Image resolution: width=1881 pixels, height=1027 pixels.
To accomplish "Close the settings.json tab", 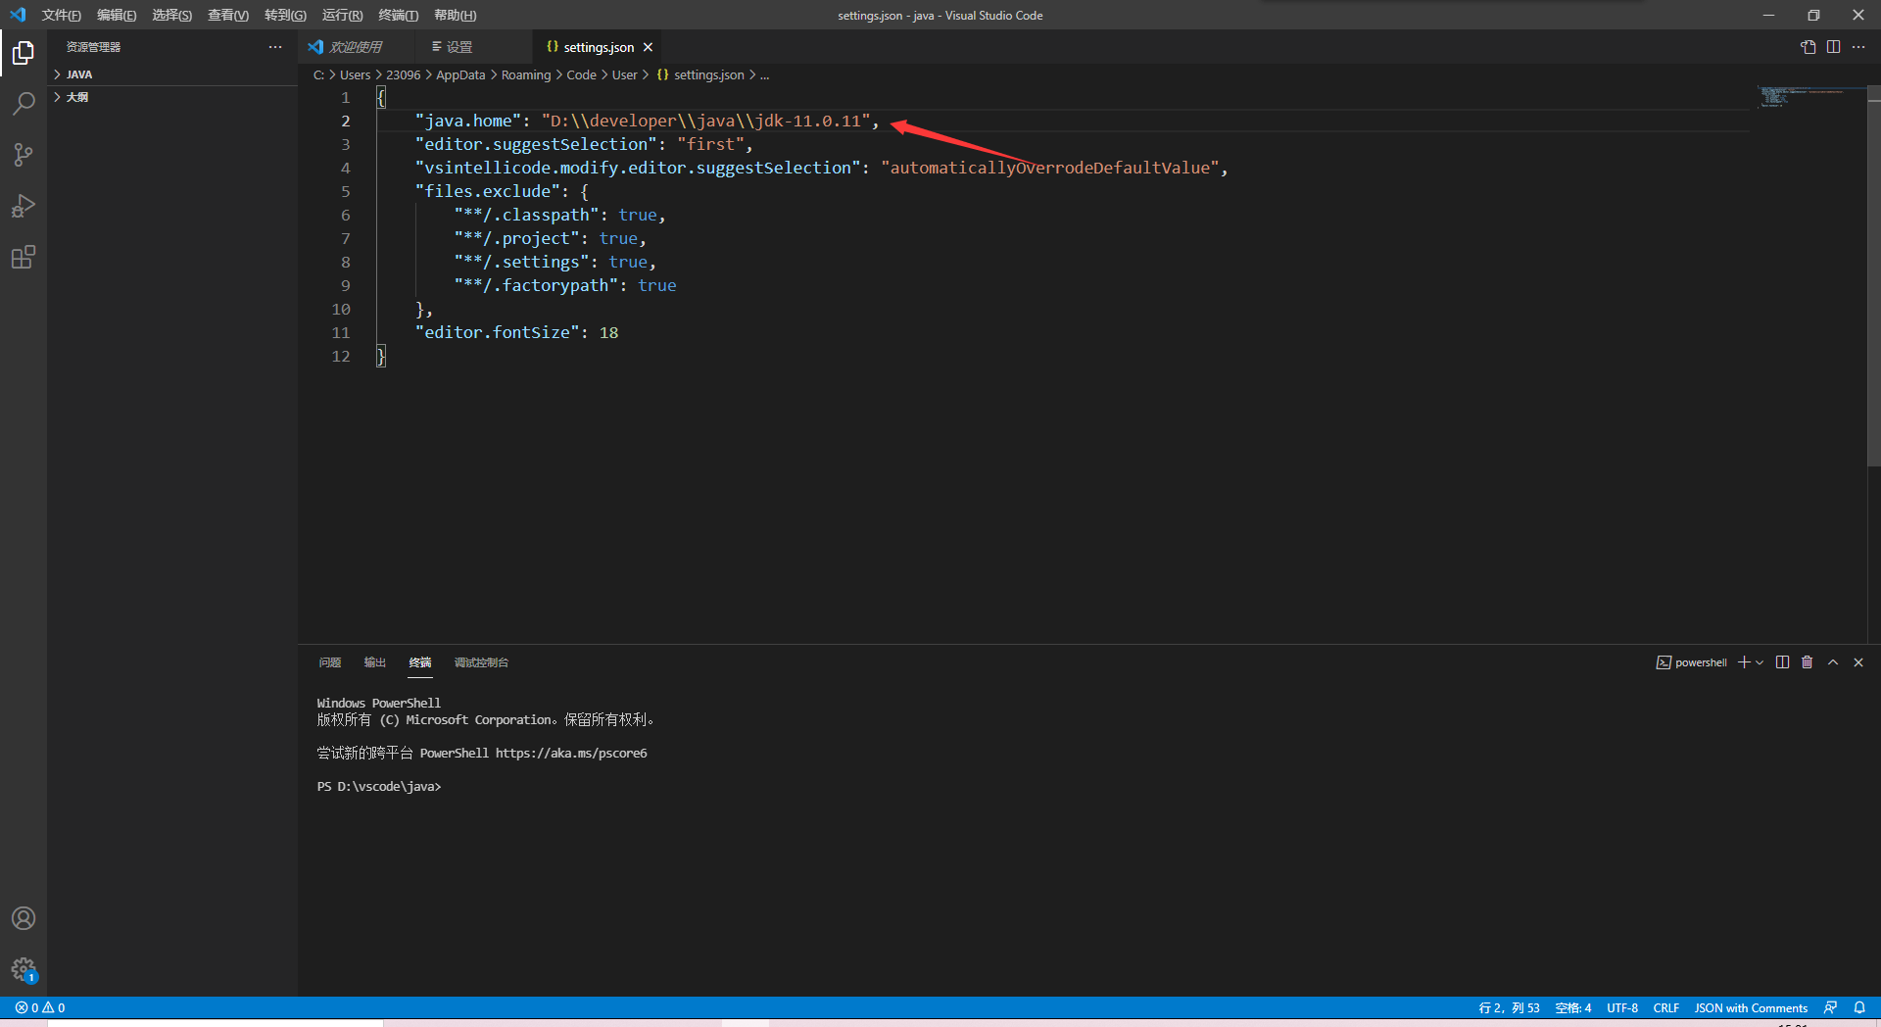I will (x=648, y=47).
